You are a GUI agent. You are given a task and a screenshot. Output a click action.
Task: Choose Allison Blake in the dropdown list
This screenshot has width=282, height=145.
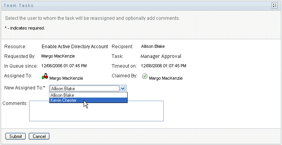click(x=88, y=95)
